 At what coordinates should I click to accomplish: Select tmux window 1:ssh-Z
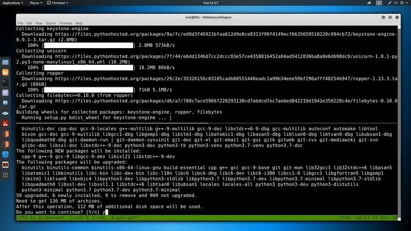pos(79,218)
